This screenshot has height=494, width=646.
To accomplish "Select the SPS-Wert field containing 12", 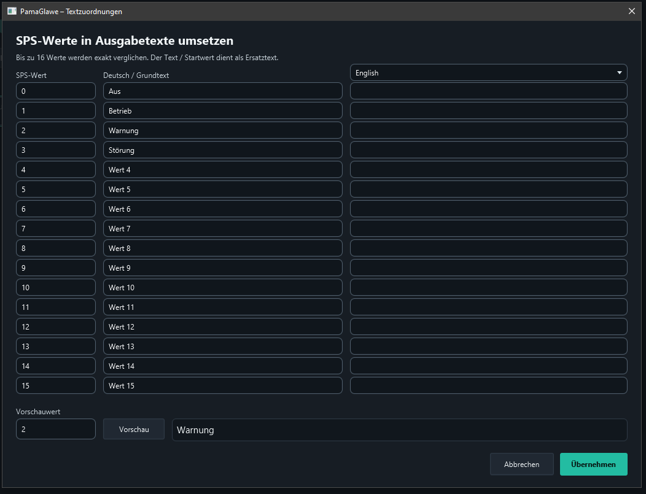I will point(56,326).
